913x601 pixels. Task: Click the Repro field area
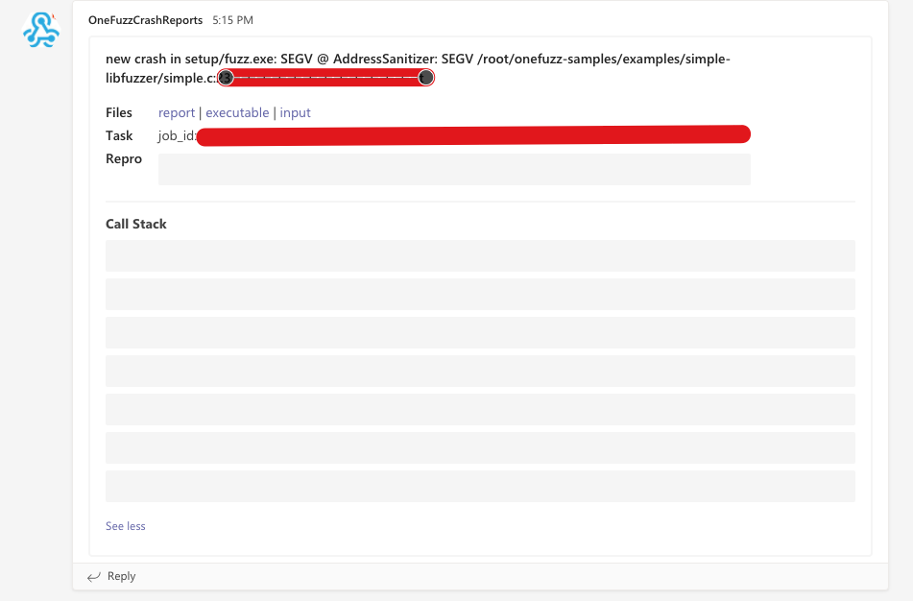tap(456, 169)
